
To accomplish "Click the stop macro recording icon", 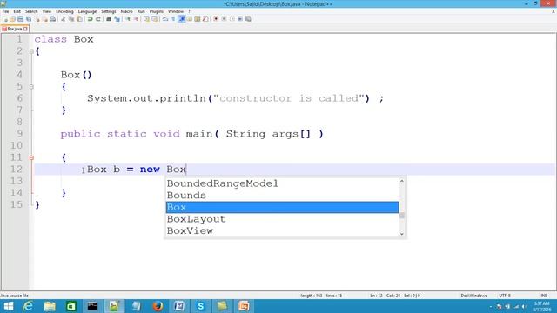I will click(x=225, y=19).
